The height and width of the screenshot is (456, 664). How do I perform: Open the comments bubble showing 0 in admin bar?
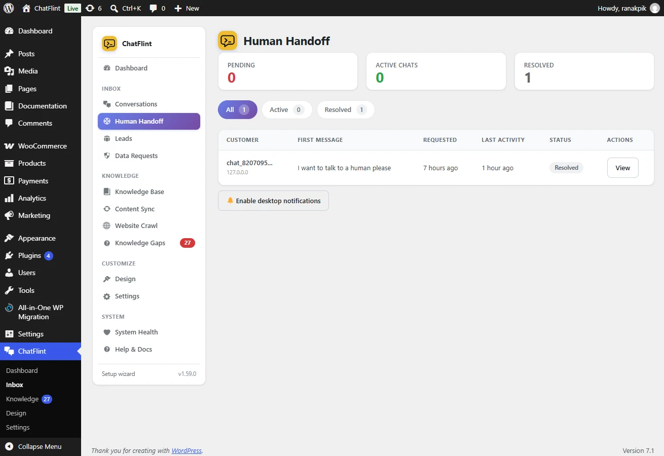158,8
